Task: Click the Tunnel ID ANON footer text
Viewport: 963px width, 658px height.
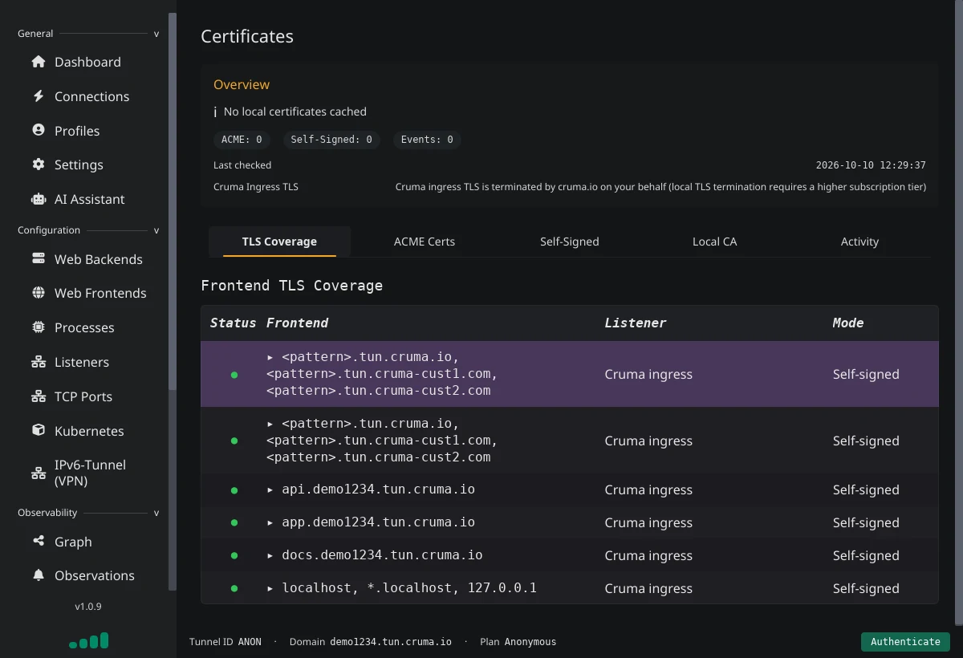Action: coord(226,642)
